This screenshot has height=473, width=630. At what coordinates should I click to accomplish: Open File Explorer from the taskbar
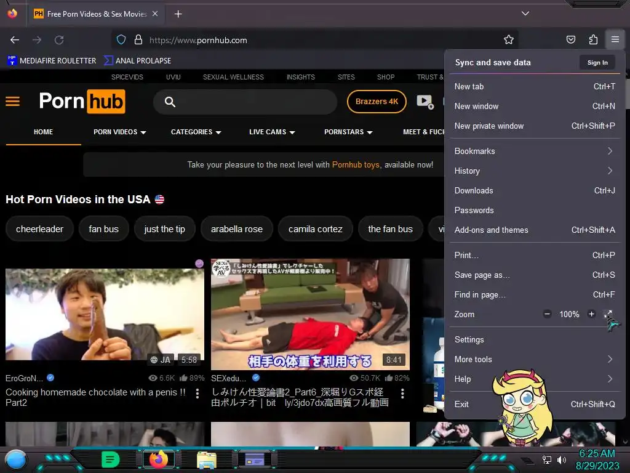[207, 459]
